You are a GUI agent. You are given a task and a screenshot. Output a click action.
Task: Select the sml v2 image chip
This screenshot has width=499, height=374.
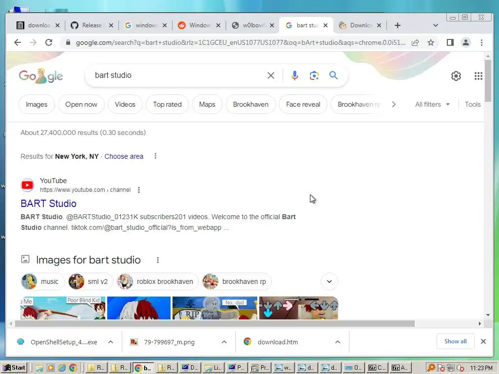[90, 281]
